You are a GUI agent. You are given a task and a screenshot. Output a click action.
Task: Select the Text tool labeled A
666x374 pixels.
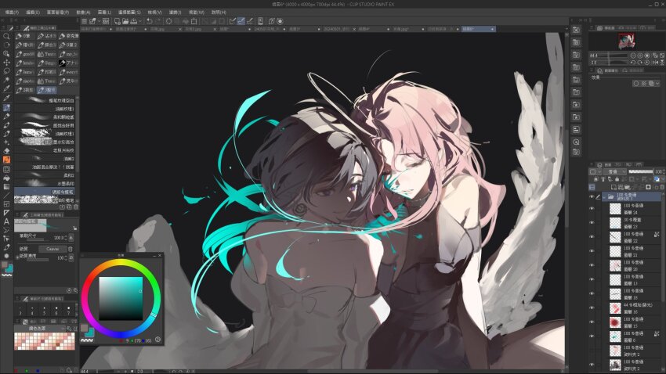(6, 221)
